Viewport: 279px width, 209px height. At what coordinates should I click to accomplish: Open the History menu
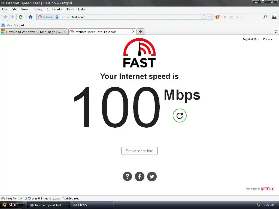pyautogui.click(x=37, y=9)
